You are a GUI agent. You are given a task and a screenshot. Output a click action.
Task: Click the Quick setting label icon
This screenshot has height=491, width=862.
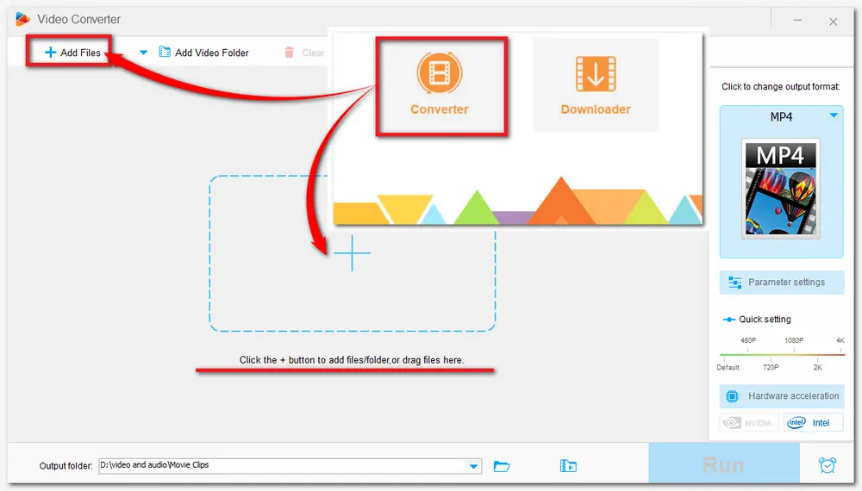click(x=729, y=320)
